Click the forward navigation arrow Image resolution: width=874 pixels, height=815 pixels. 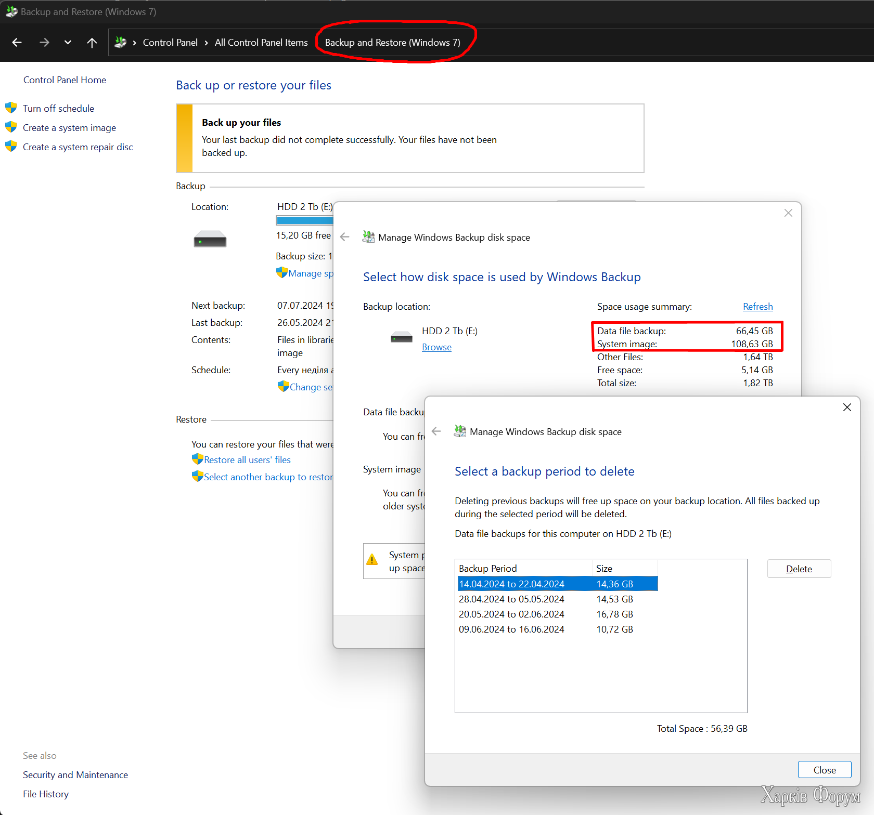(44, 43)
